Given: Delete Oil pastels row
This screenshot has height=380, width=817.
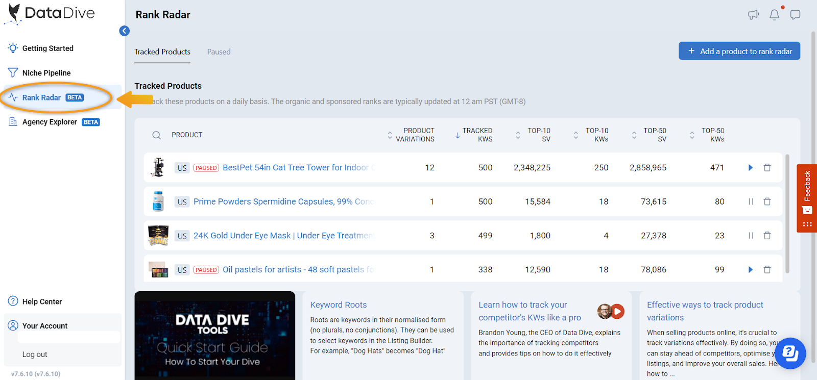Looking at the screenshot, I should pos(767,270).
